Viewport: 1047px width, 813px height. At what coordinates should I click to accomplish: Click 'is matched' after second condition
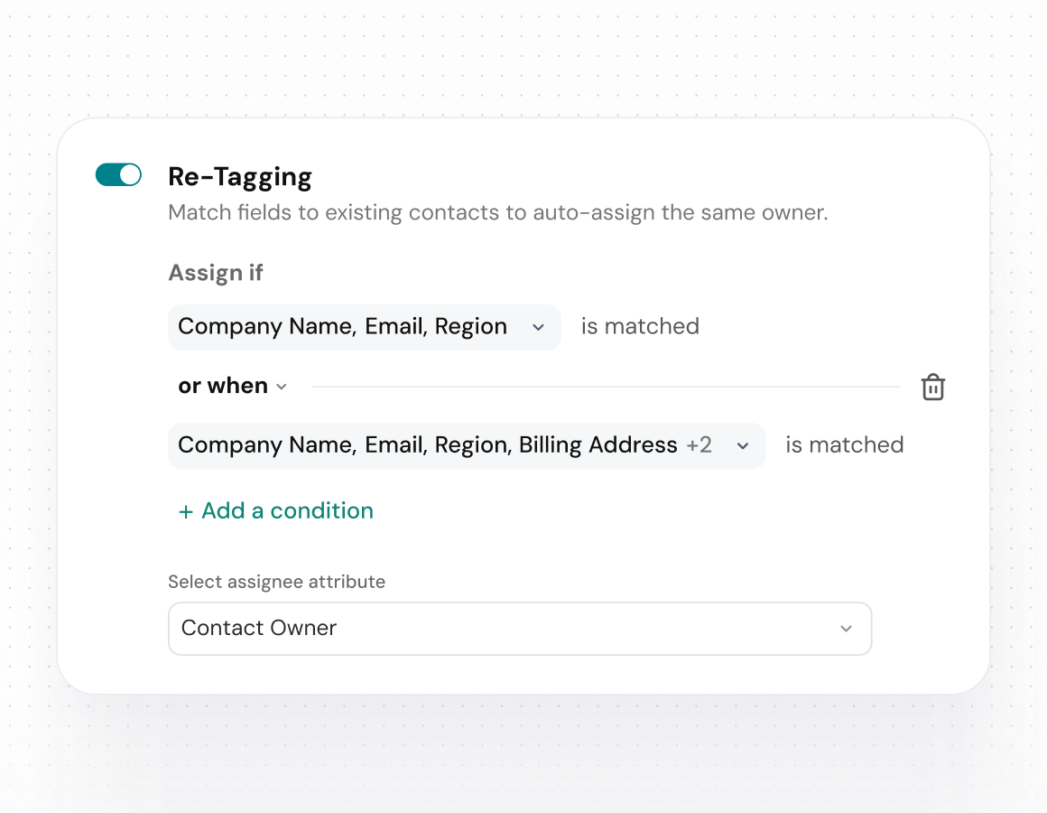(844, 444)
